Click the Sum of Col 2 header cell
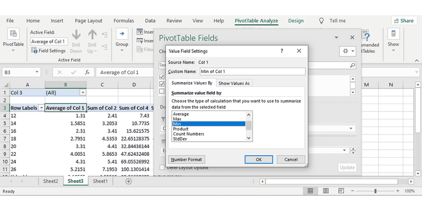The width and height of the screenshot is (422, 211). point(102,108)
